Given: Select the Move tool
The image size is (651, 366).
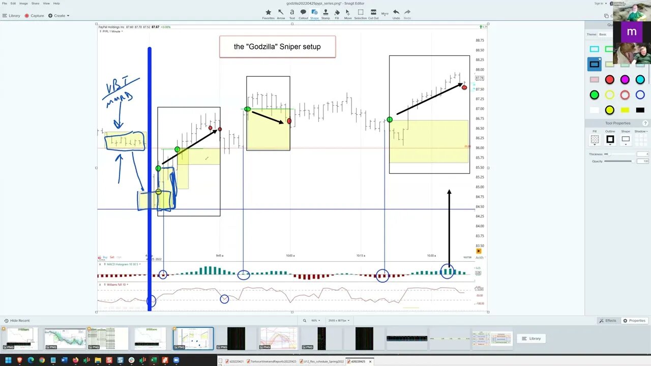Looking at the screenshot, I should [348, 14].
